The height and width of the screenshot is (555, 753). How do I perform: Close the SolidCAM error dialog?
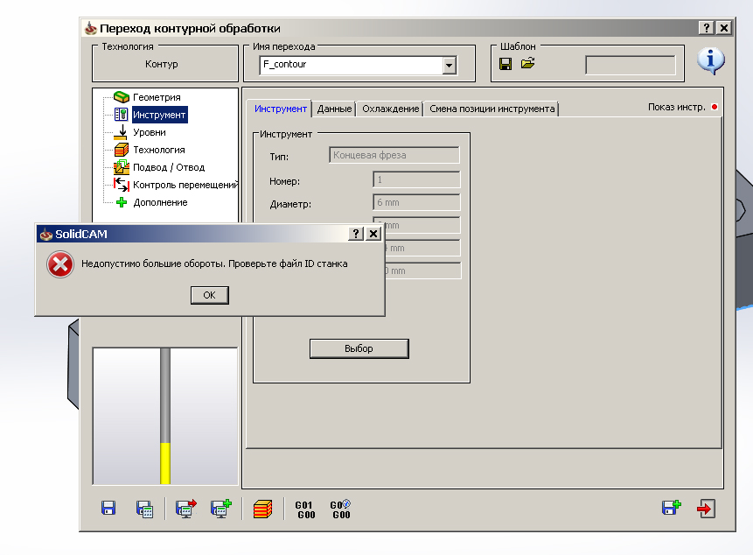373,234
